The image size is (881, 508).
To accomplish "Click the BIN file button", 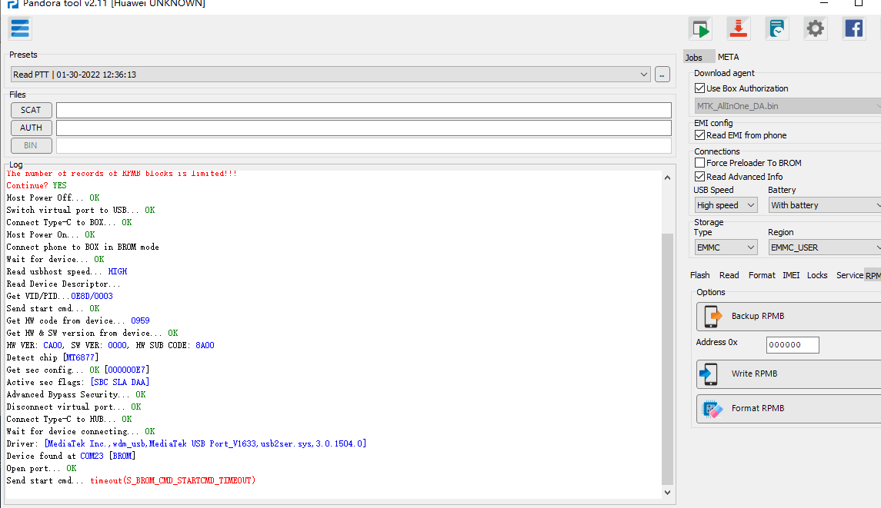I will coord(32,145).
